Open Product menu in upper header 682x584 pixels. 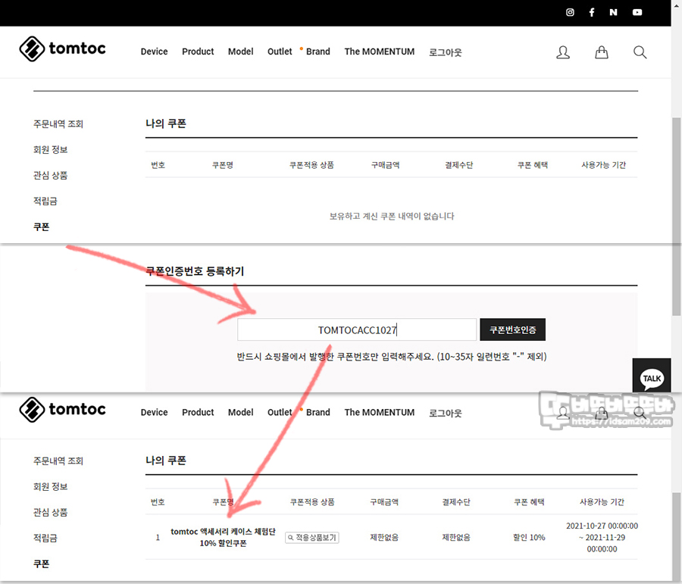point(198,52)
